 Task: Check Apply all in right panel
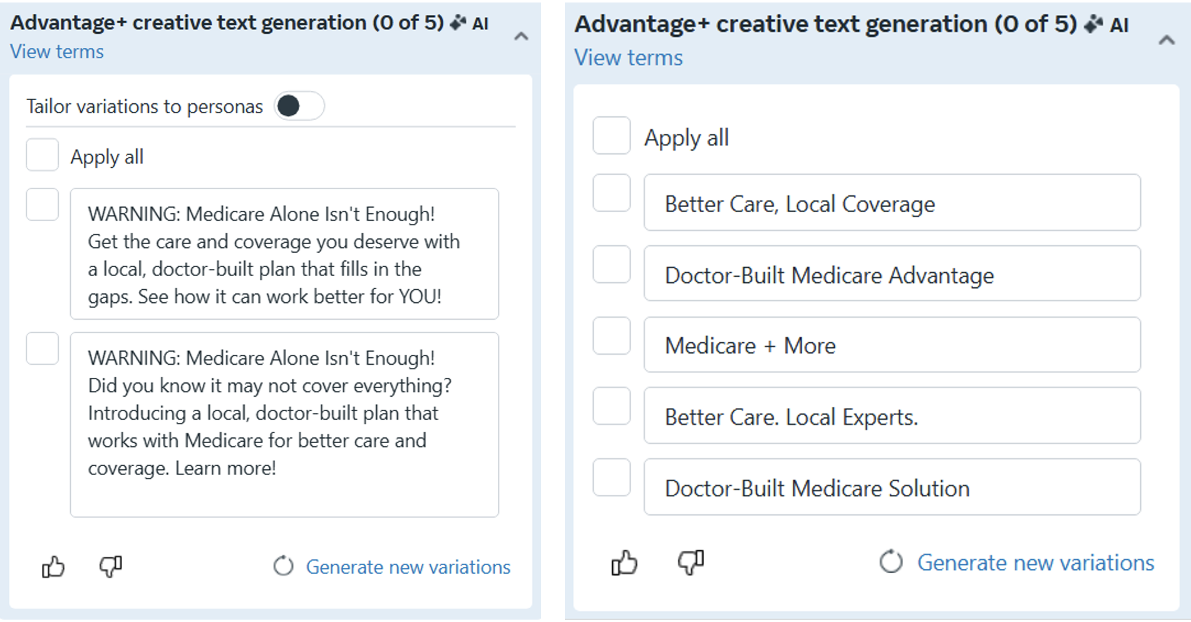pos(611,135)
